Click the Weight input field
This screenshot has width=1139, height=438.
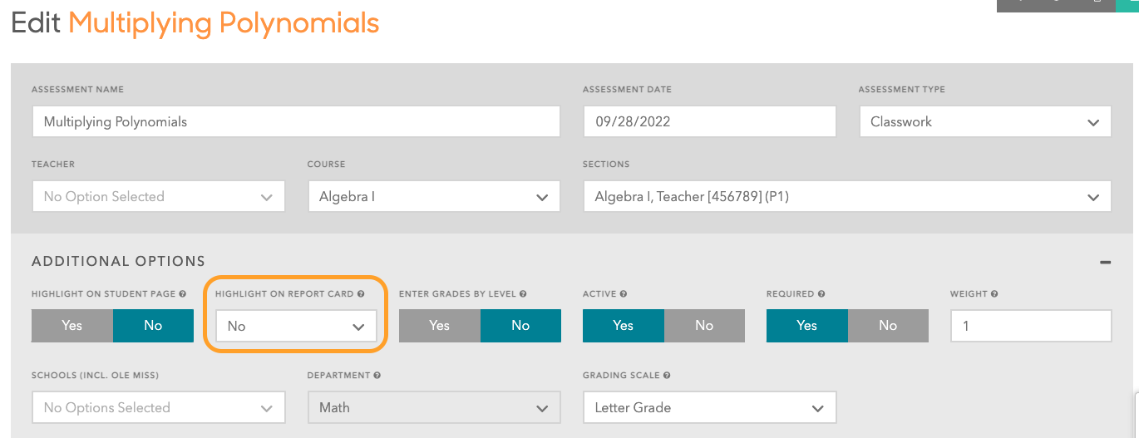pyautogui.click(x=1031, y=327)
